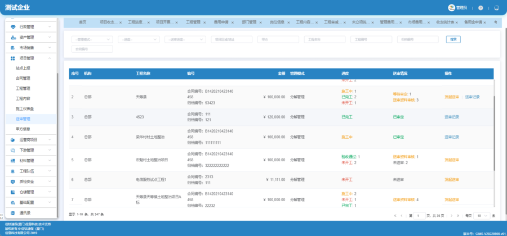Close the 费用申请 tab
Viewport: 507px width, 236px height.
click(x=233, y=22)
